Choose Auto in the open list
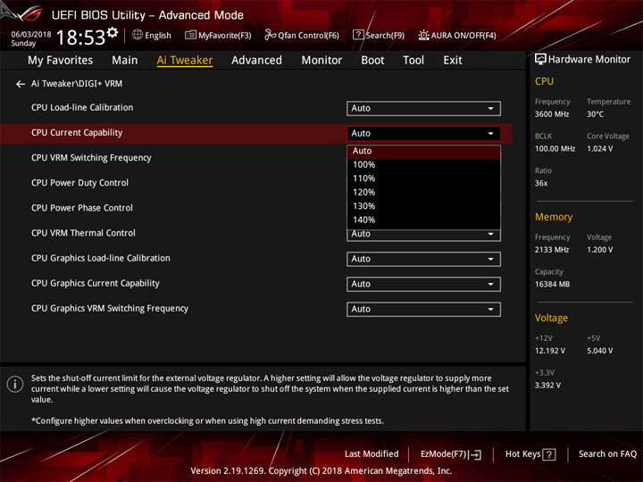Image resolution: width=643 pixels, height=482 pixels. pyautogui.click(x=423, y=151)
